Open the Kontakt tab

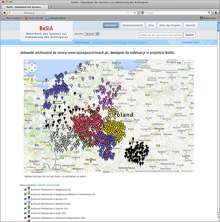point(191,25)
